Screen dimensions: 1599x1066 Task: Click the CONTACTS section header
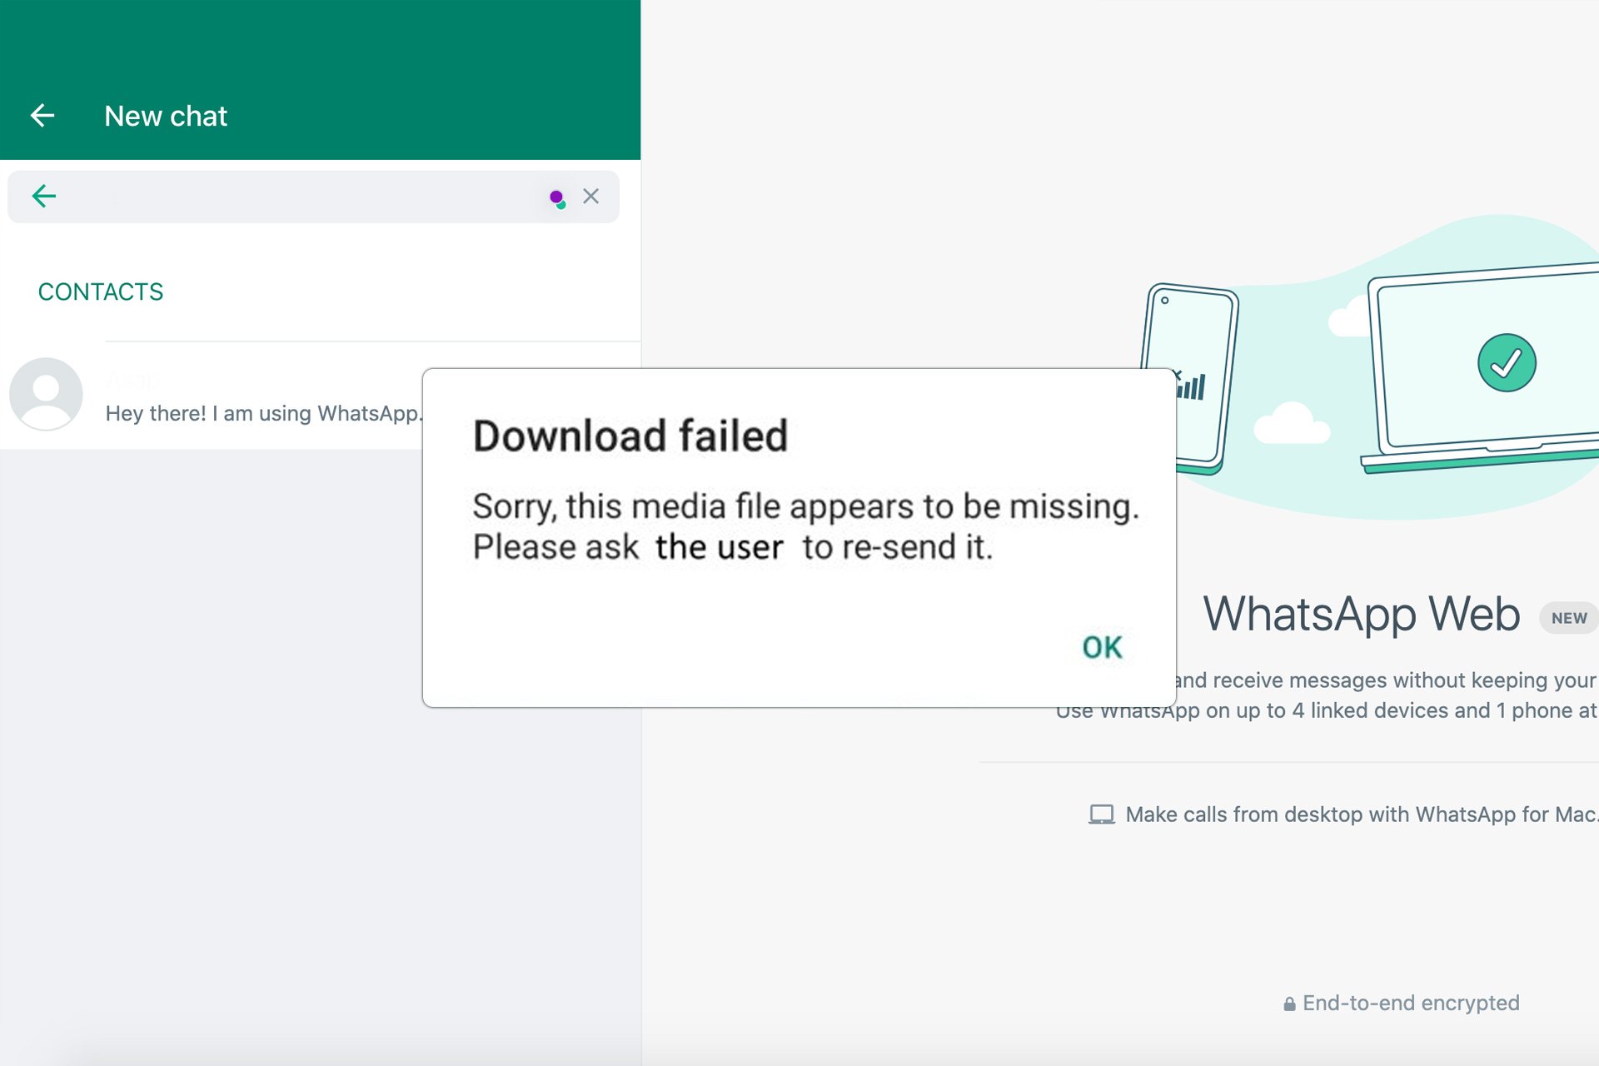tap(101, 291)
